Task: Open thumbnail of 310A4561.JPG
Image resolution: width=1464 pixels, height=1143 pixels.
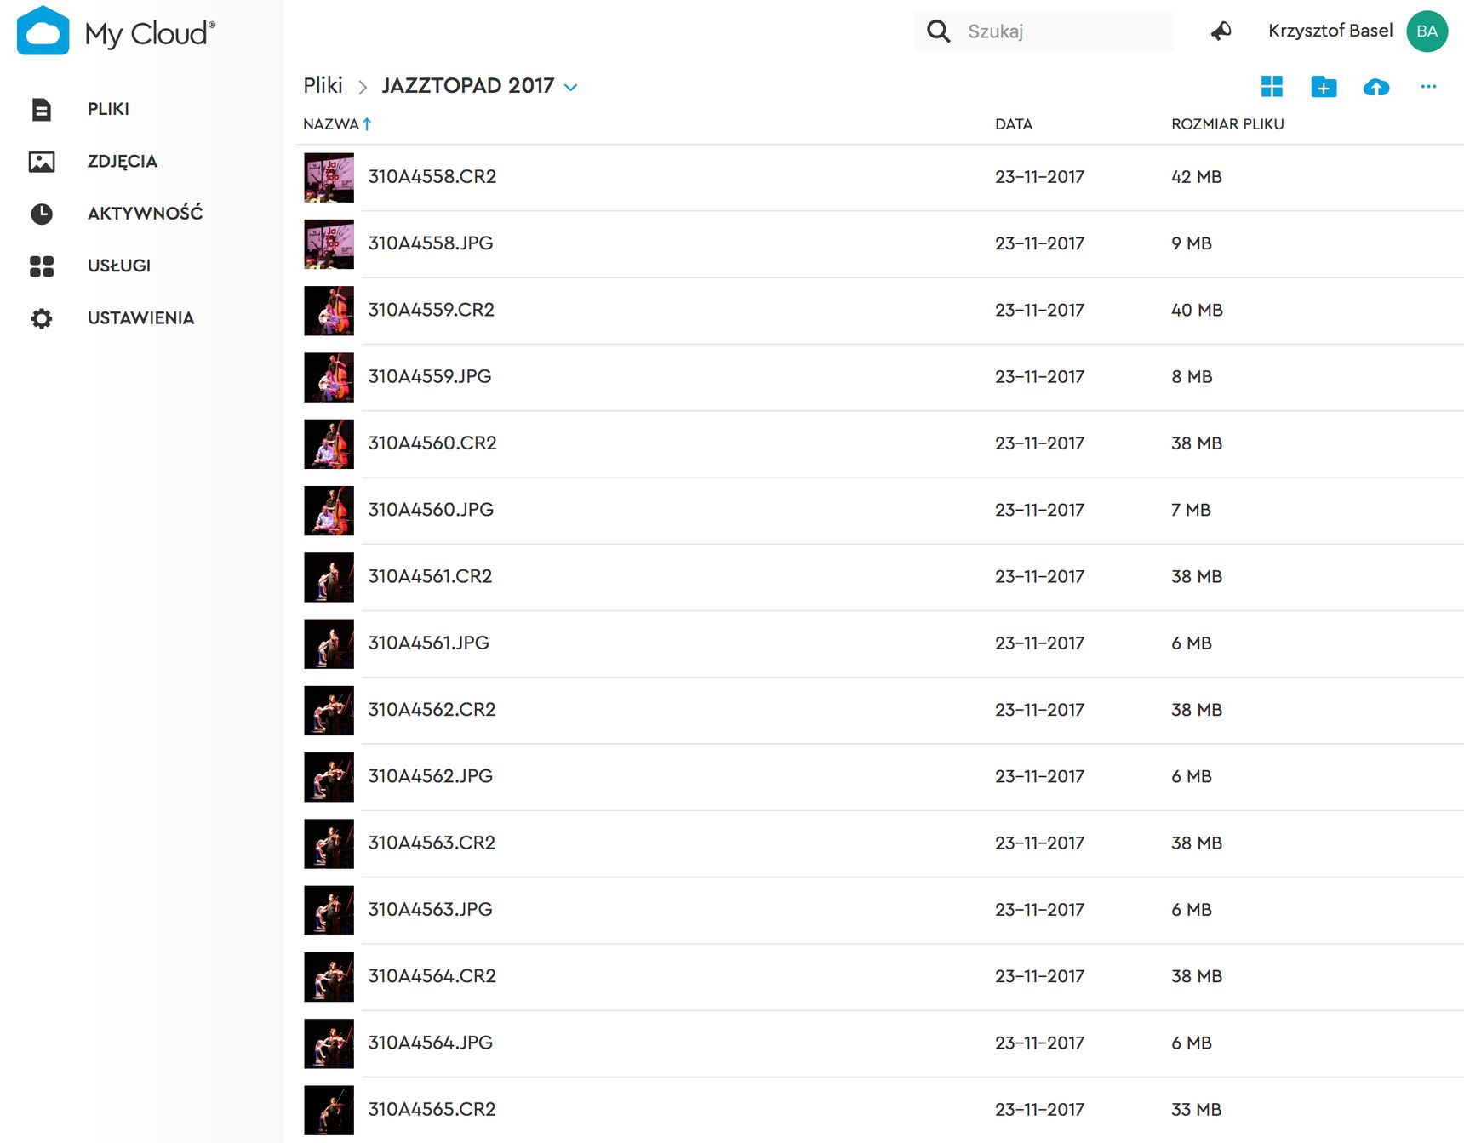Action: coord(329,644)
